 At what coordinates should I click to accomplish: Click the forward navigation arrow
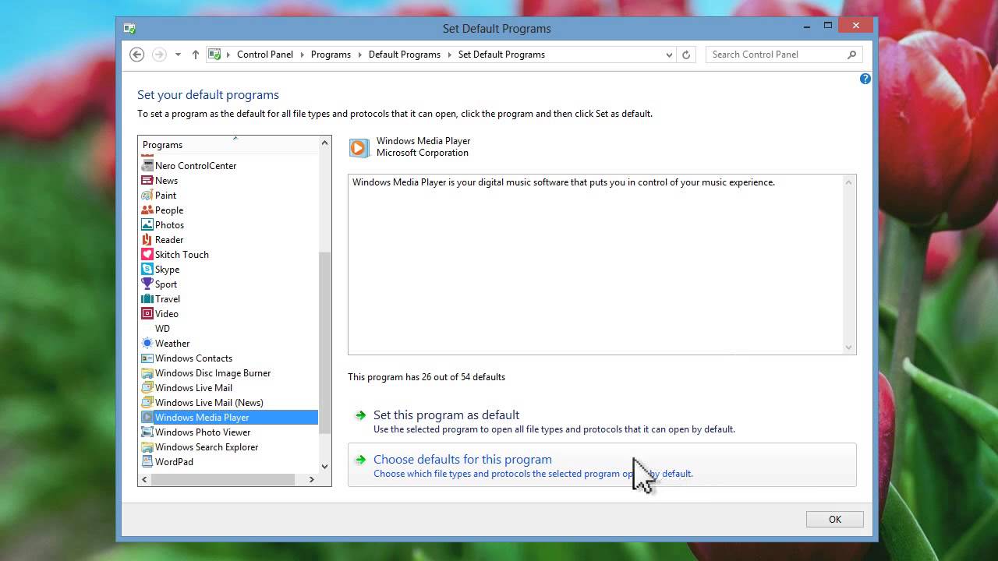pos(159,55)
